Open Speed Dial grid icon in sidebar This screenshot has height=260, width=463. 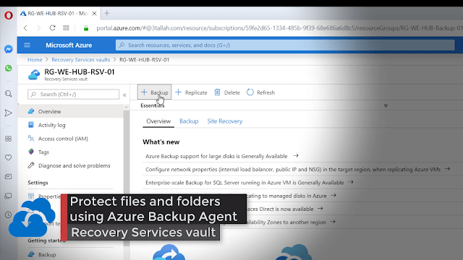(x=8, y=139)
